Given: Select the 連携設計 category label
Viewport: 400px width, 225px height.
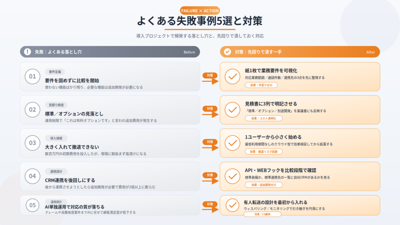Looking at the screenshot, I should (x=56, y=172).
